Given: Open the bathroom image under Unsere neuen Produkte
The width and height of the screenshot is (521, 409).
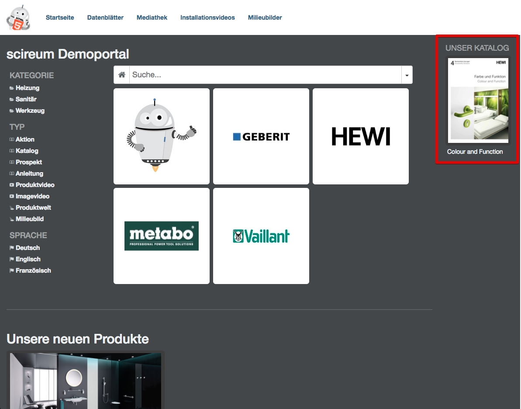Looking at the screenshot, I should 86,380.
